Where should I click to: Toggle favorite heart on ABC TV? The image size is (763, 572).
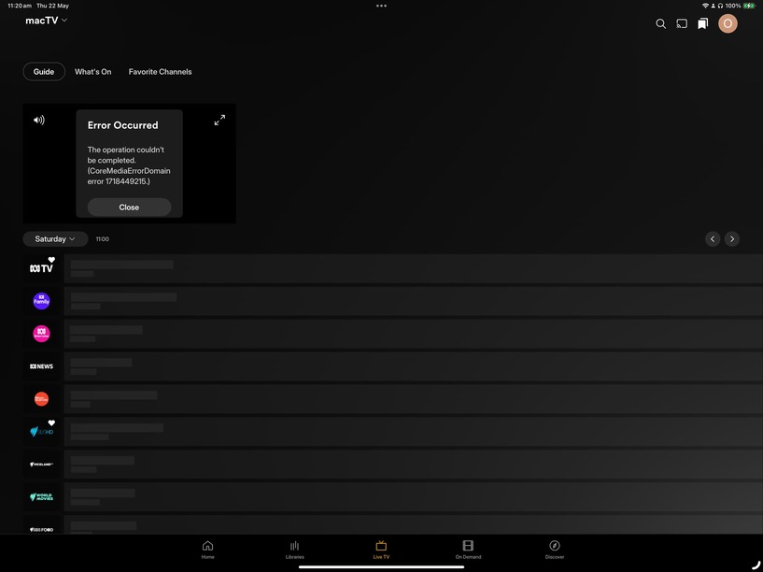tap(51, 260)
